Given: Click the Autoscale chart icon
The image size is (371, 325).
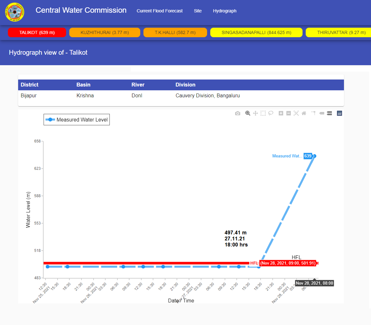Looking at the screenshot, I should tap(296, 113).
